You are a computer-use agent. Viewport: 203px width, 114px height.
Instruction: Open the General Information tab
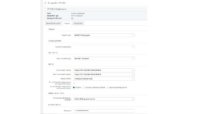53,23
